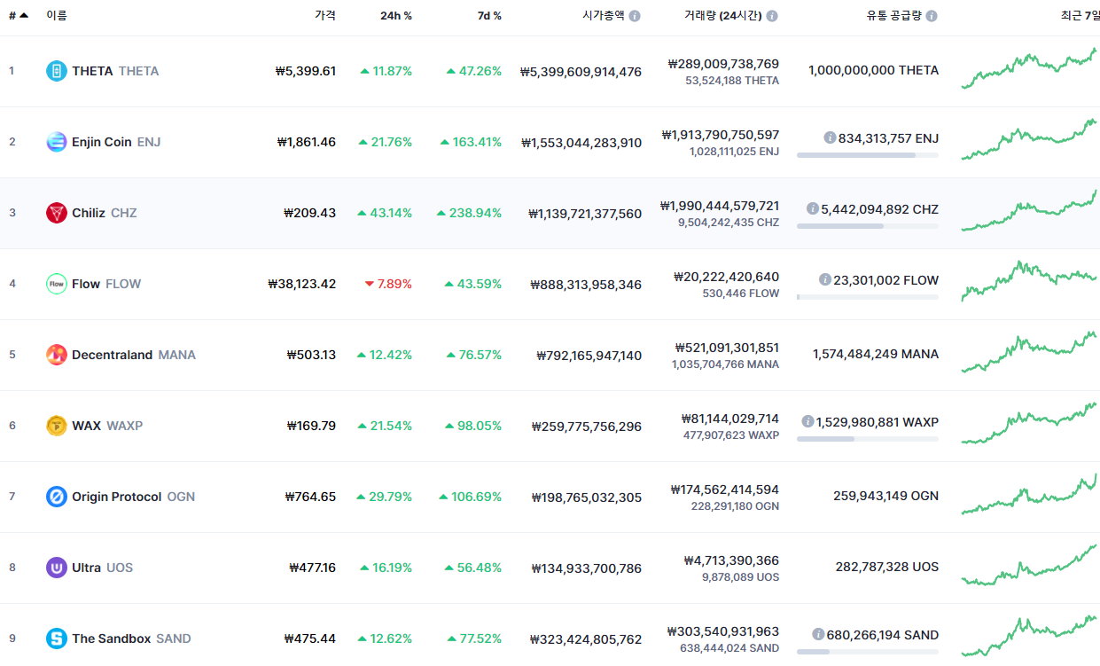
Task: Click the THETA coin logo icon
Action: coord(57,71)
